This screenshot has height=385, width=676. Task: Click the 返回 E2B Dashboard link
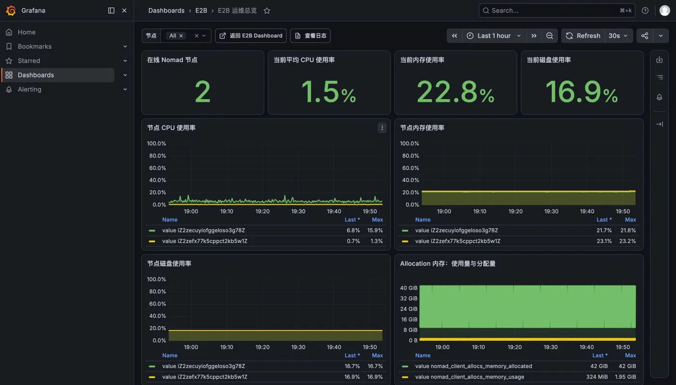click(251, 36)
